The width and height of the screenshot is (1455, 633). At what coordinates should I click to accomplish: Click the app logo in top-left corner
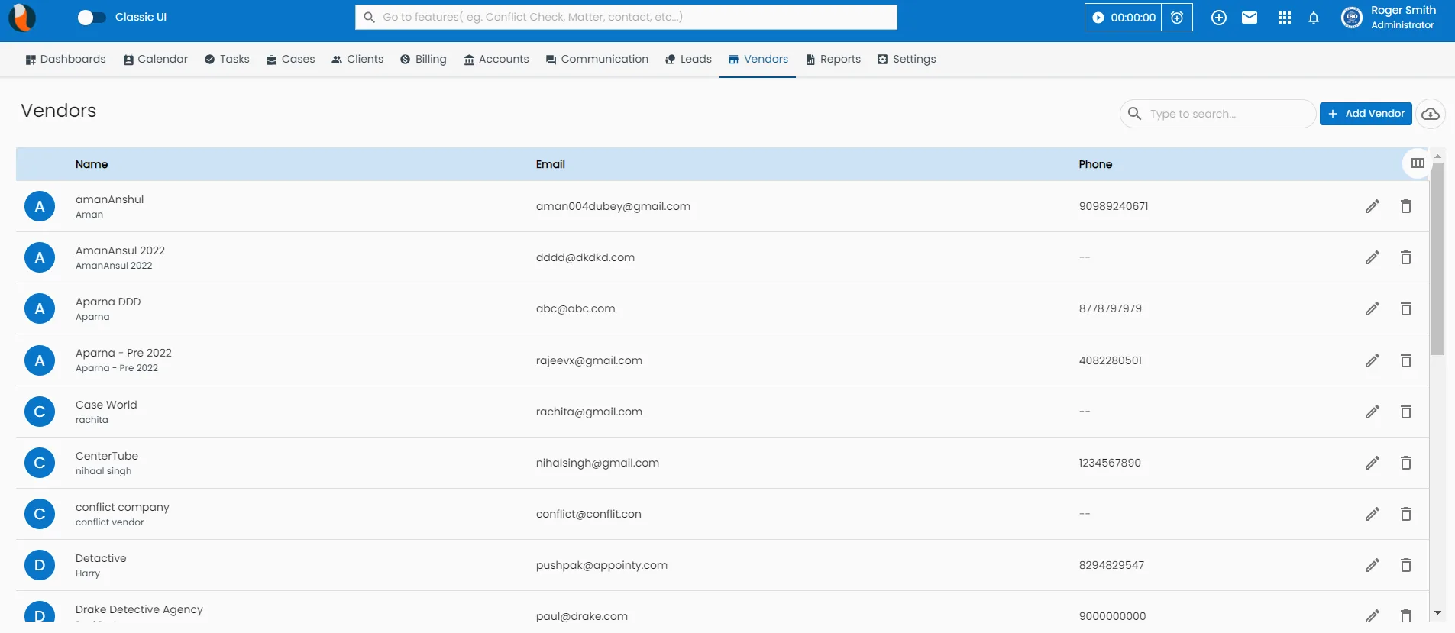[x=22, y=18]
